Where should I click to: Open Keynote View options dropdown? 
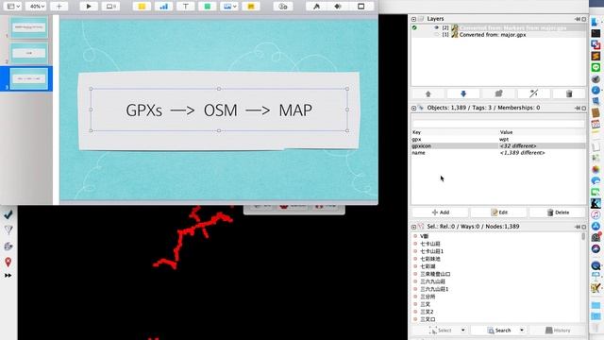[x=14, y=7]
